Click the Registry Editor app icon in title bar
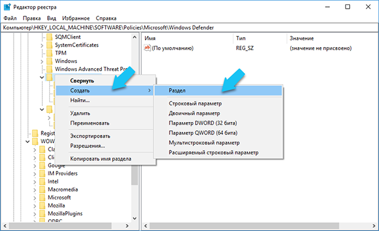 pos(7,7)
